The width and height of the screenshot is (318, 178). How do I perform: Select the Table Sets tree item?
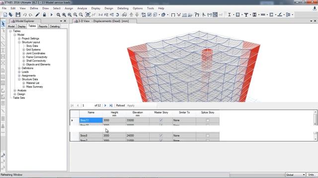(19, 98)
